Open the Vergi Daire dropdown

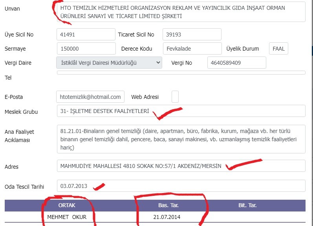coord(109,63)
